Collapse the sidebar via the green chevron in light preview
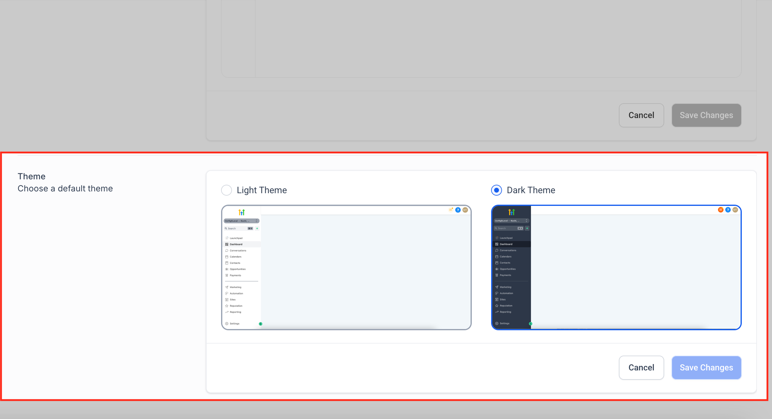Viewport: 772px width, 419px height. (x=261, y=324)
